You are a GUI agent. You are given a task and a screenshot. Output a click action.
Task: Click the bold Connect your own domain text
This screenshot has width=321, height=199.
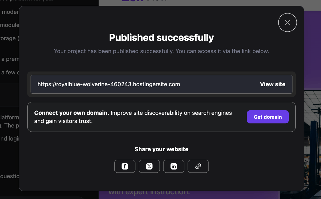[71, 113]
